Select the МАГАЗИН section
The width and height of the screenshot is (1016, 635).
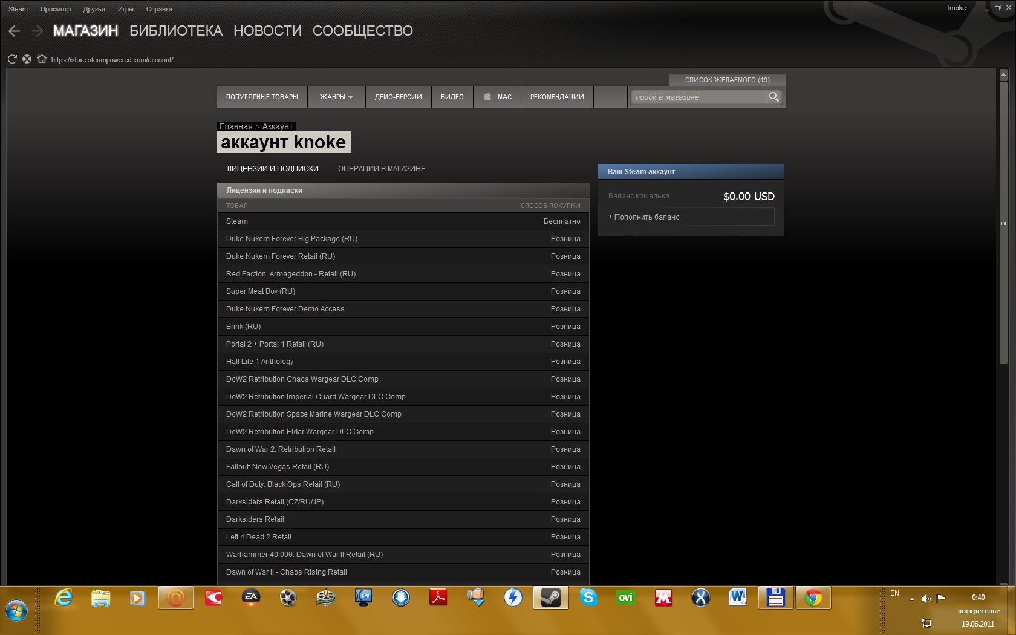86,31
